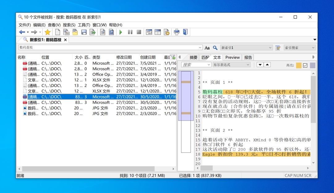Click the blank new document icon
Image resolution: width=334 pixels, height=193 pixels.
point(58,32)
